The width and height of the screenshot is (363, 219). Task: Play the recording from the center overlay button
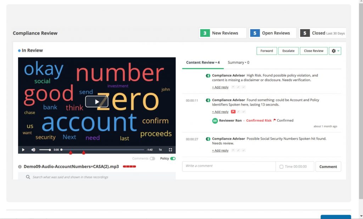(x=96, y=102)
